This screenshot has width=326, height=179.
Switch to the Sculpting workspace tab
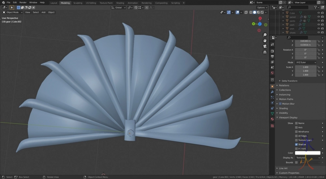[78, 3]
